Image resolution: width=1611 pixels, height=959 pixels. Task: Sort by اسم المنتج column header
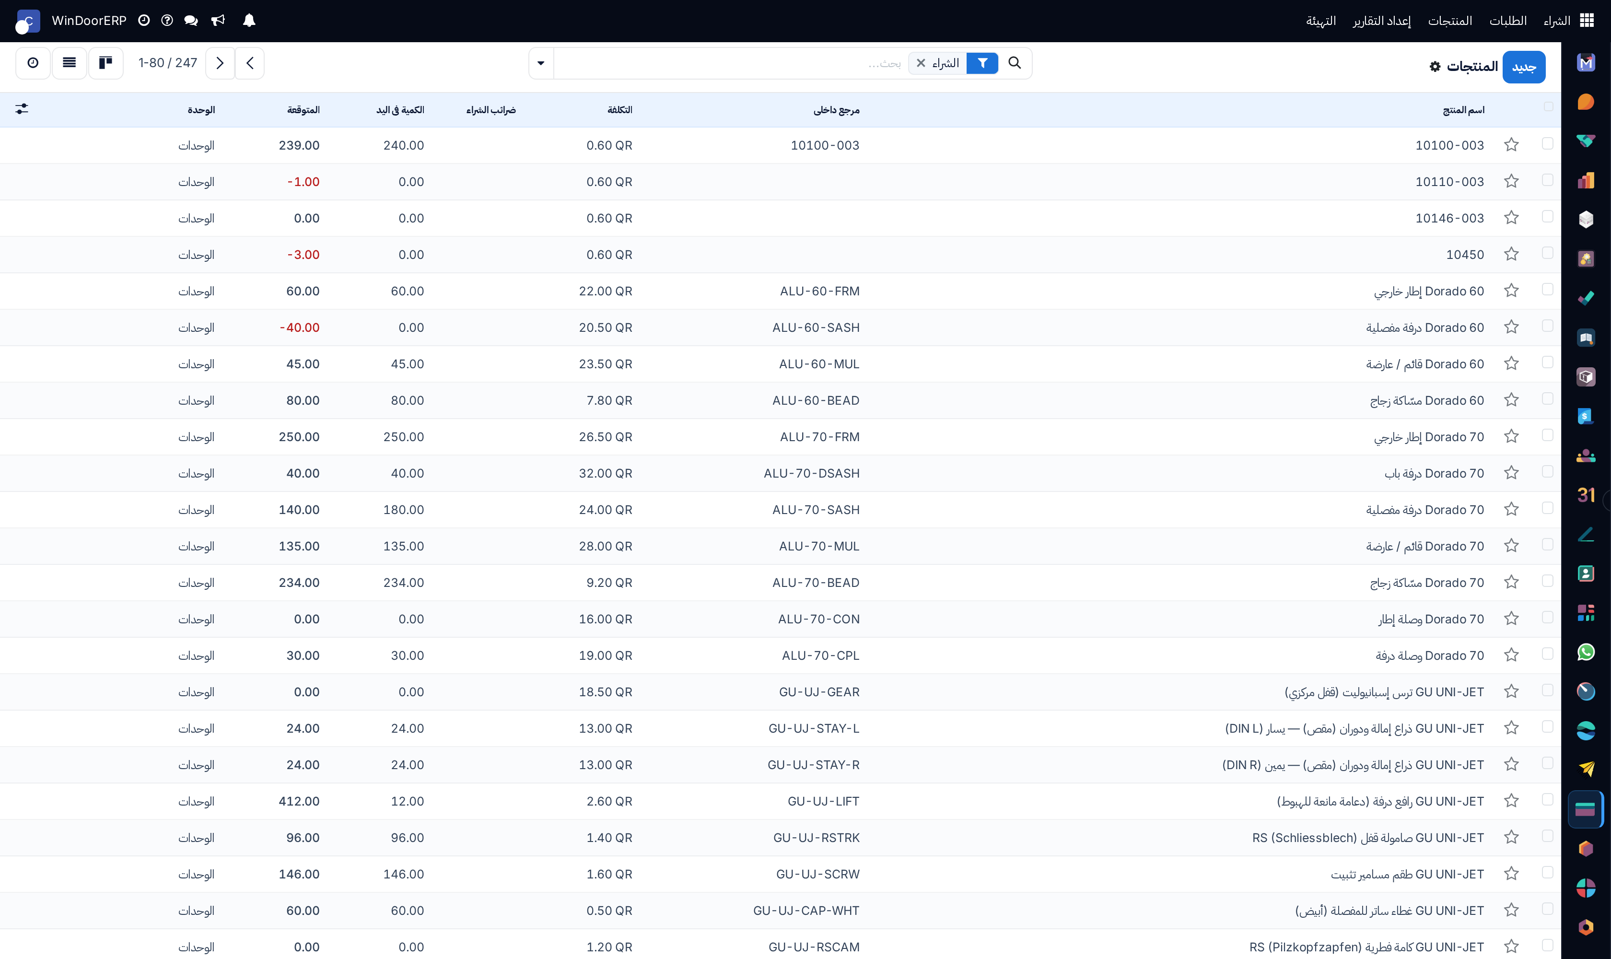[x=1463, y=110]
